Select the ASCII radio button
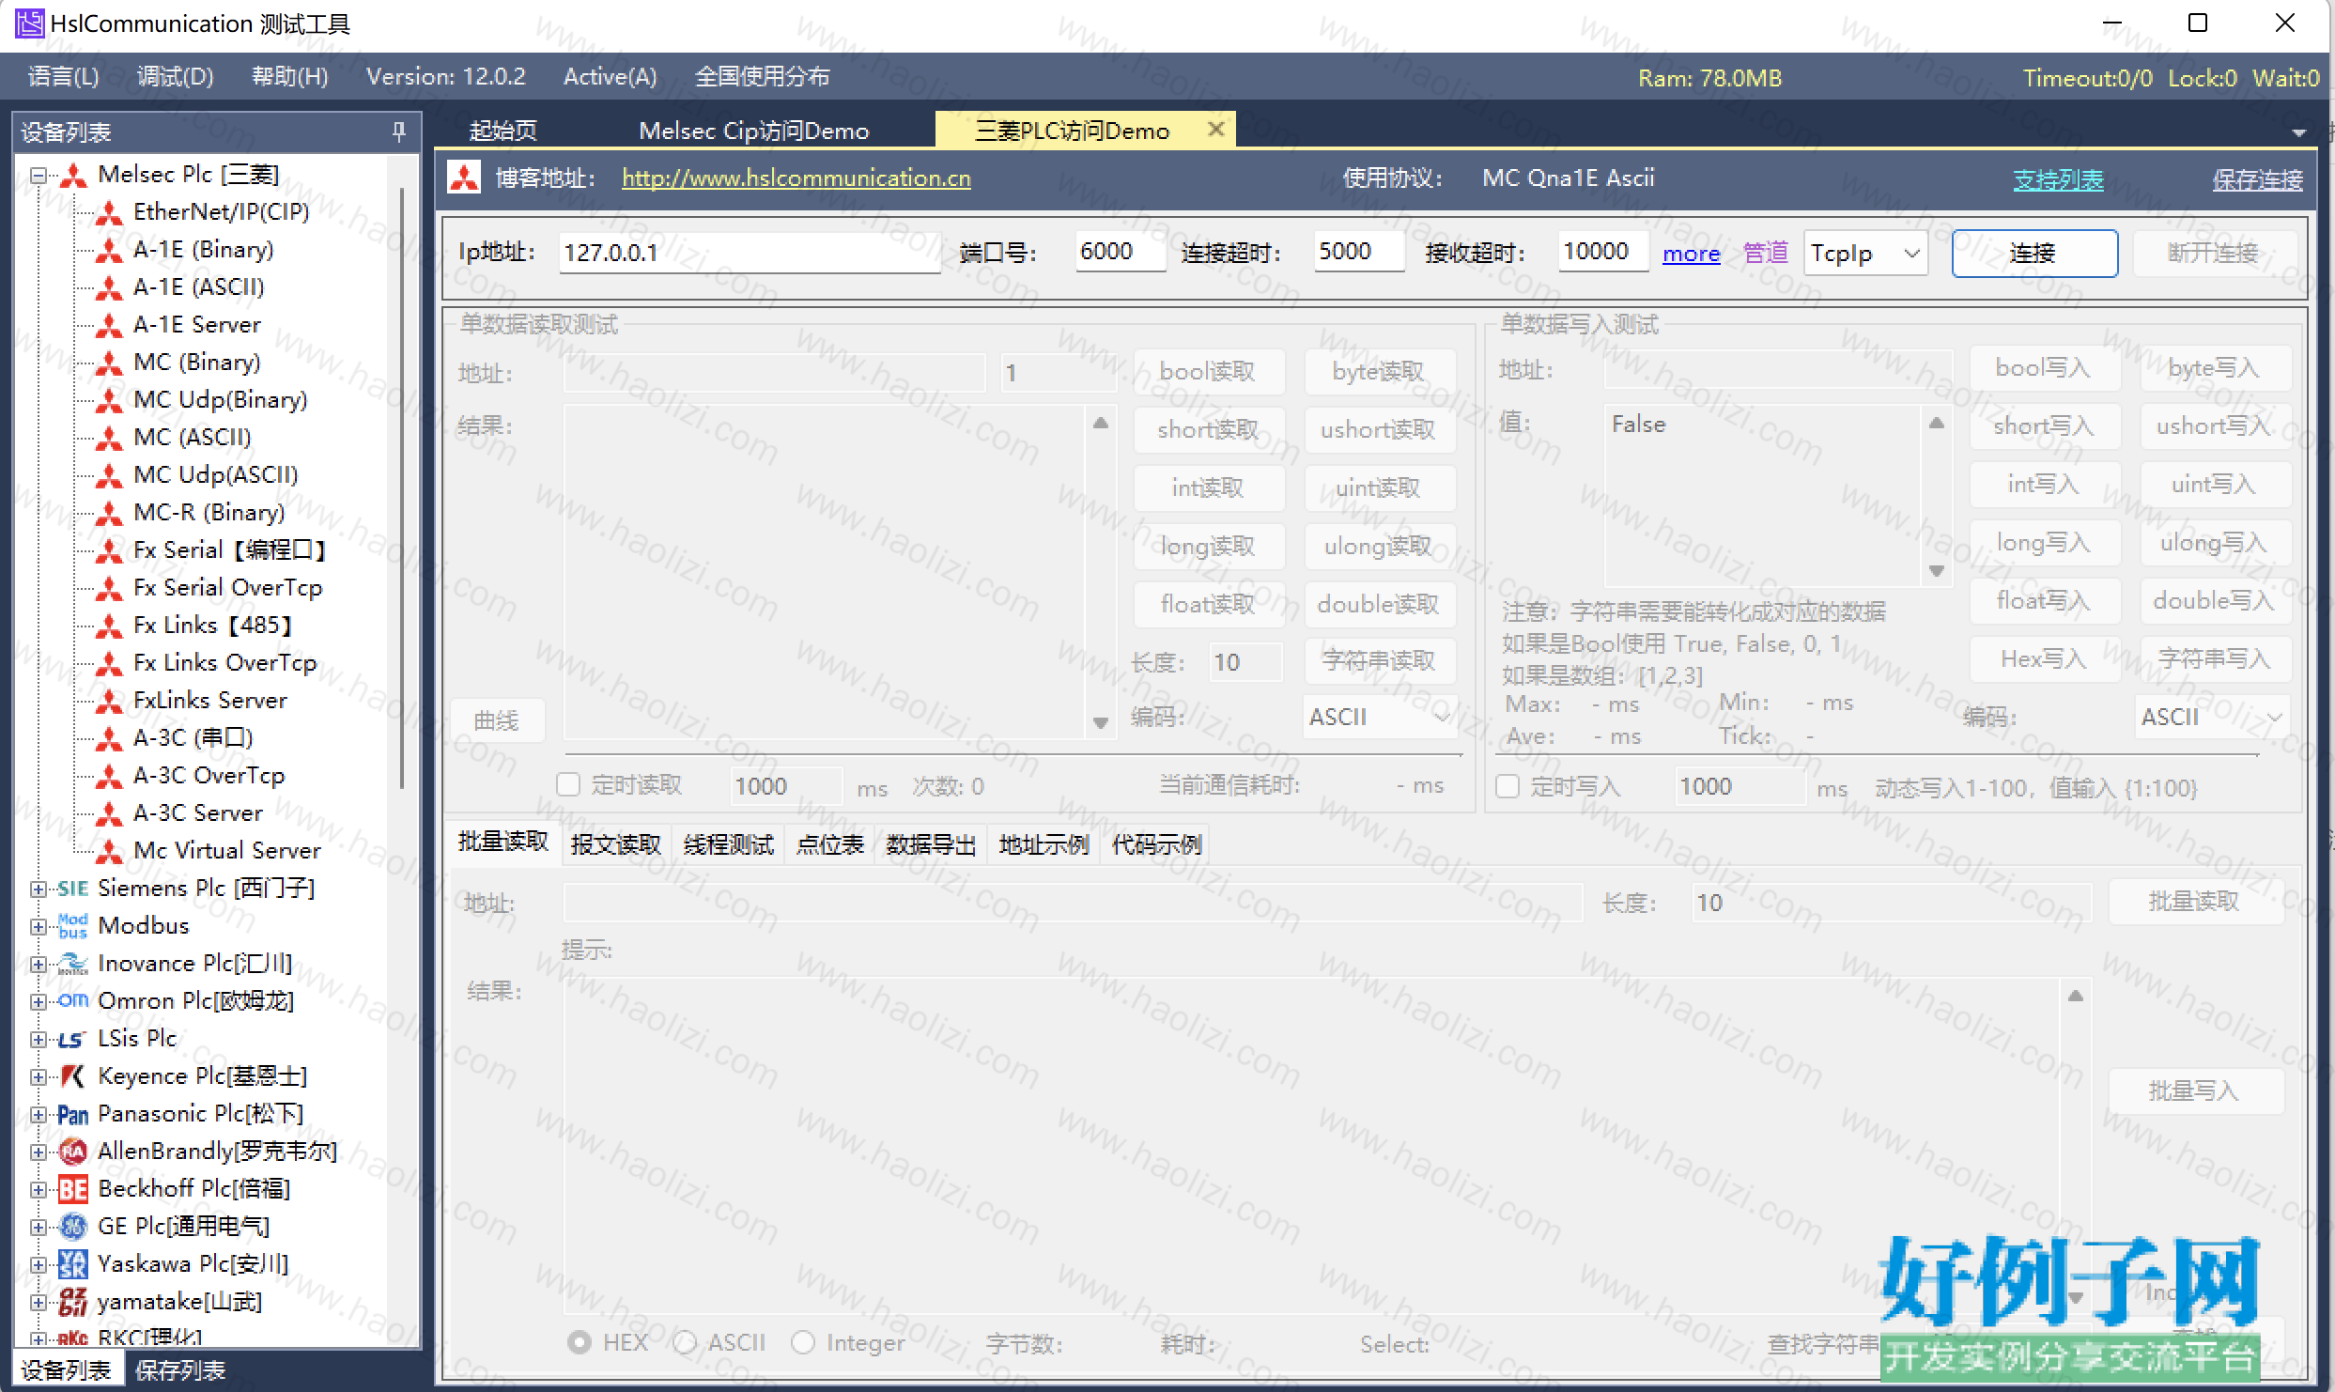Viewport: 2335px width, 1392px height. (x=686, y=1343)
